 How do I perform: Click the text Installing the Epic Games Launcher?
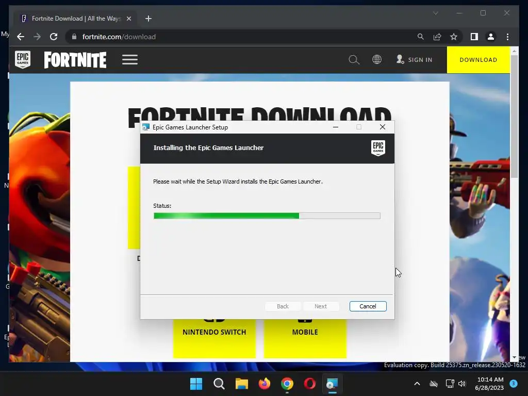point(208,148)
